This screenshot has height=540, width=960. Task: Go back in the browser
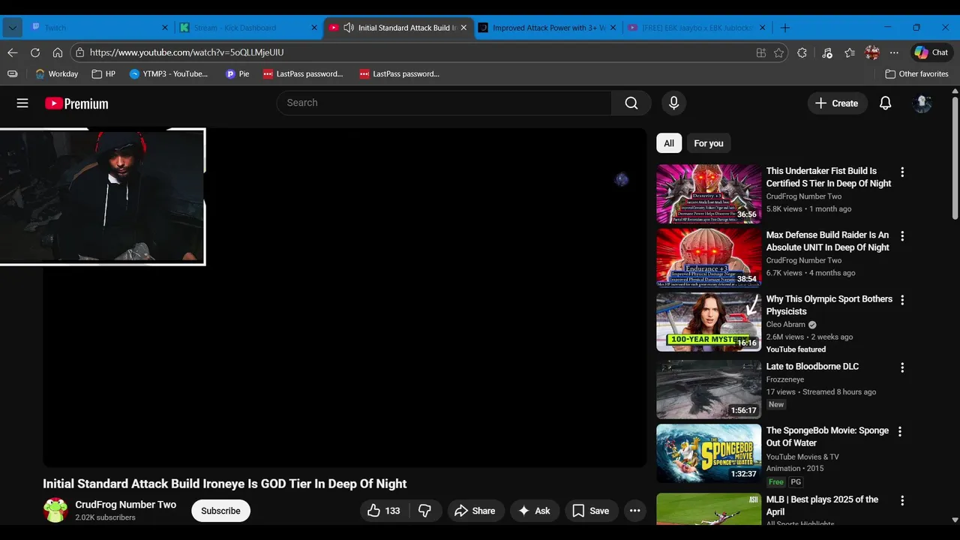pyautogui.click(x=12, y=52)
